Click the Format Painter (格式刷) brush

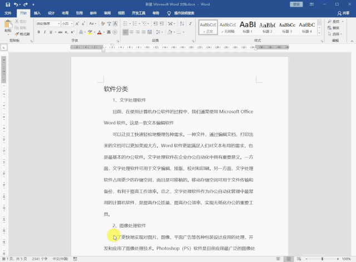(17, 34)
